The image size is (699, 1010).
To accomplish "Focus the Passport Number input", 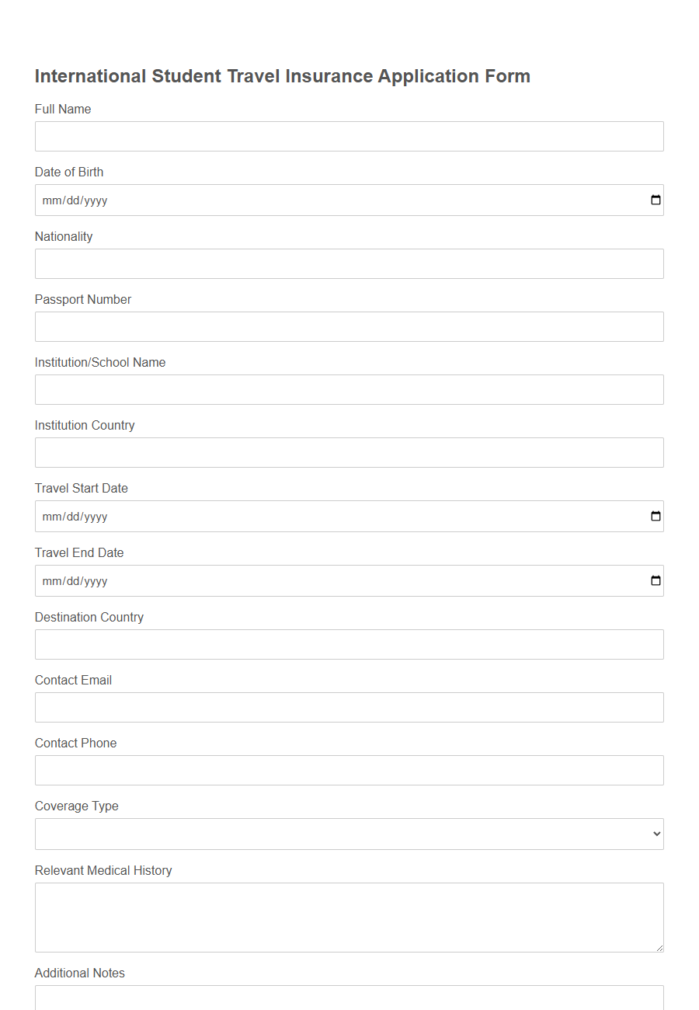I will tap(349, 326).
